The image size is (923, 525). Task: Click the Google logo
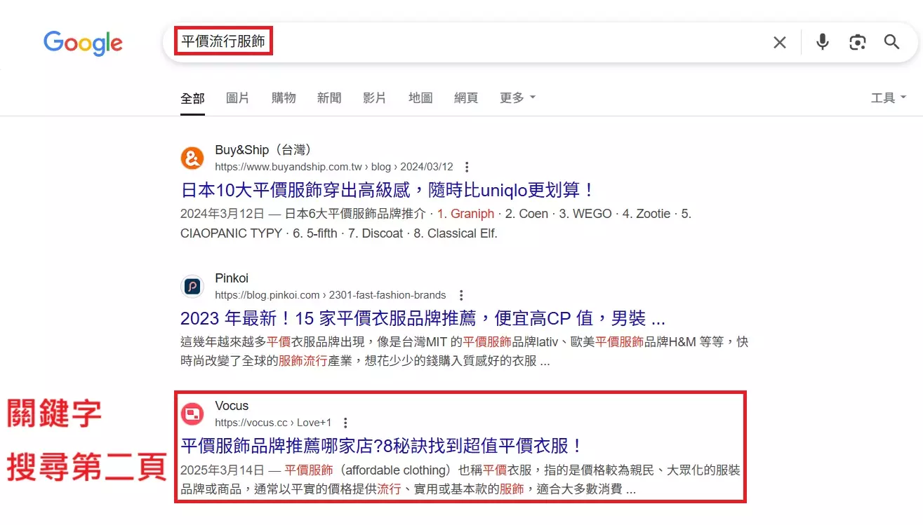point(83,43)
